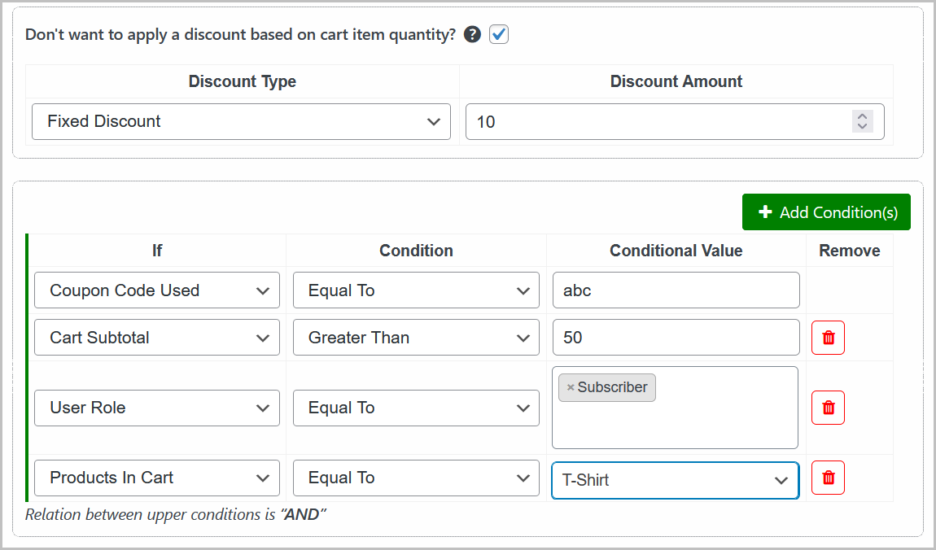Click the Add Condition(s) button
936x550 pixels.
click(826, 212)
